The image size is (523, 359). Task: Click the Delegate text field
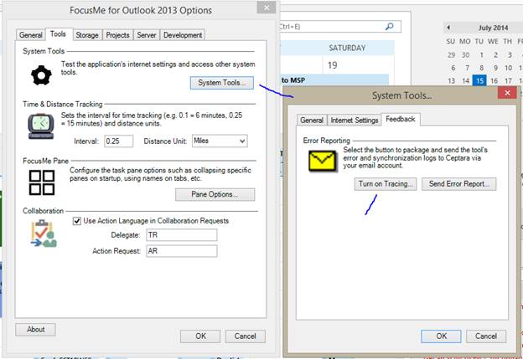tap(182, 235)
